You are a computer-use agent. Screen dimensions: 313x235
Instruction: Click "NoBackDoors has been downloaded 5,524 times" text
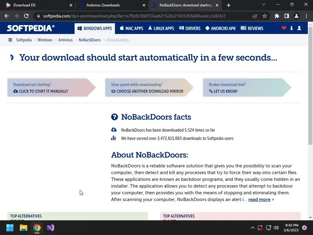168,130
